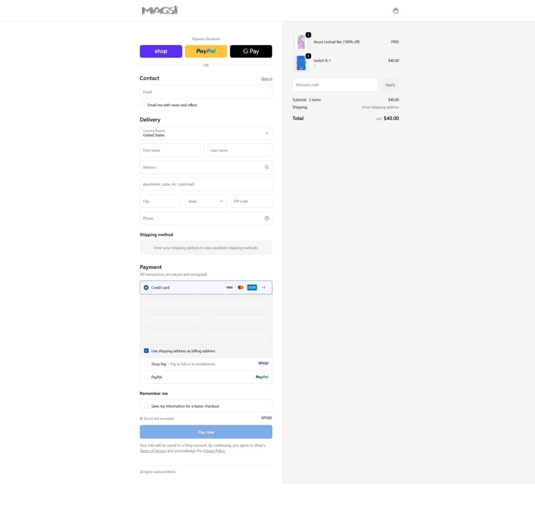The width and height of the screenshot is (535, 505).
Task: Select the Shop Pay payment option
Action: tap(146, 364)
